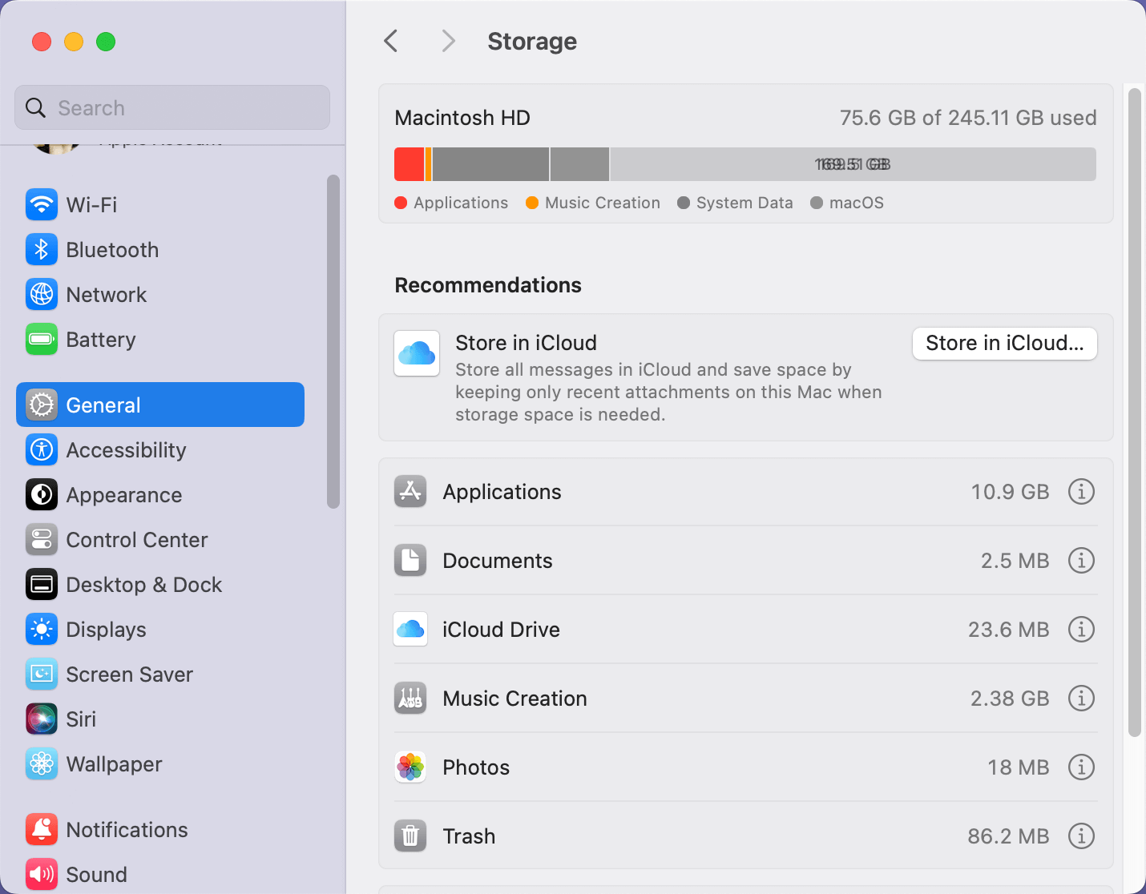Click the Battery icon
The height and width of the screenshot is (894, 1146).
click(41, 339)
